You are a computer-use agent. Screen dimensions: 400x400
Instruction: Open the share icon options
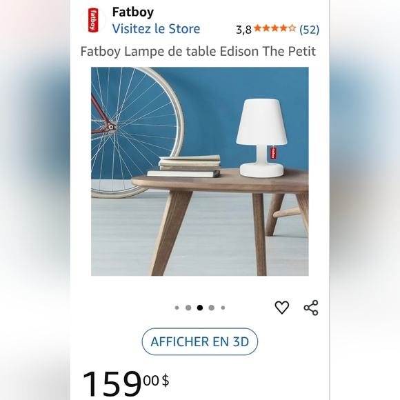click(311, 308)
